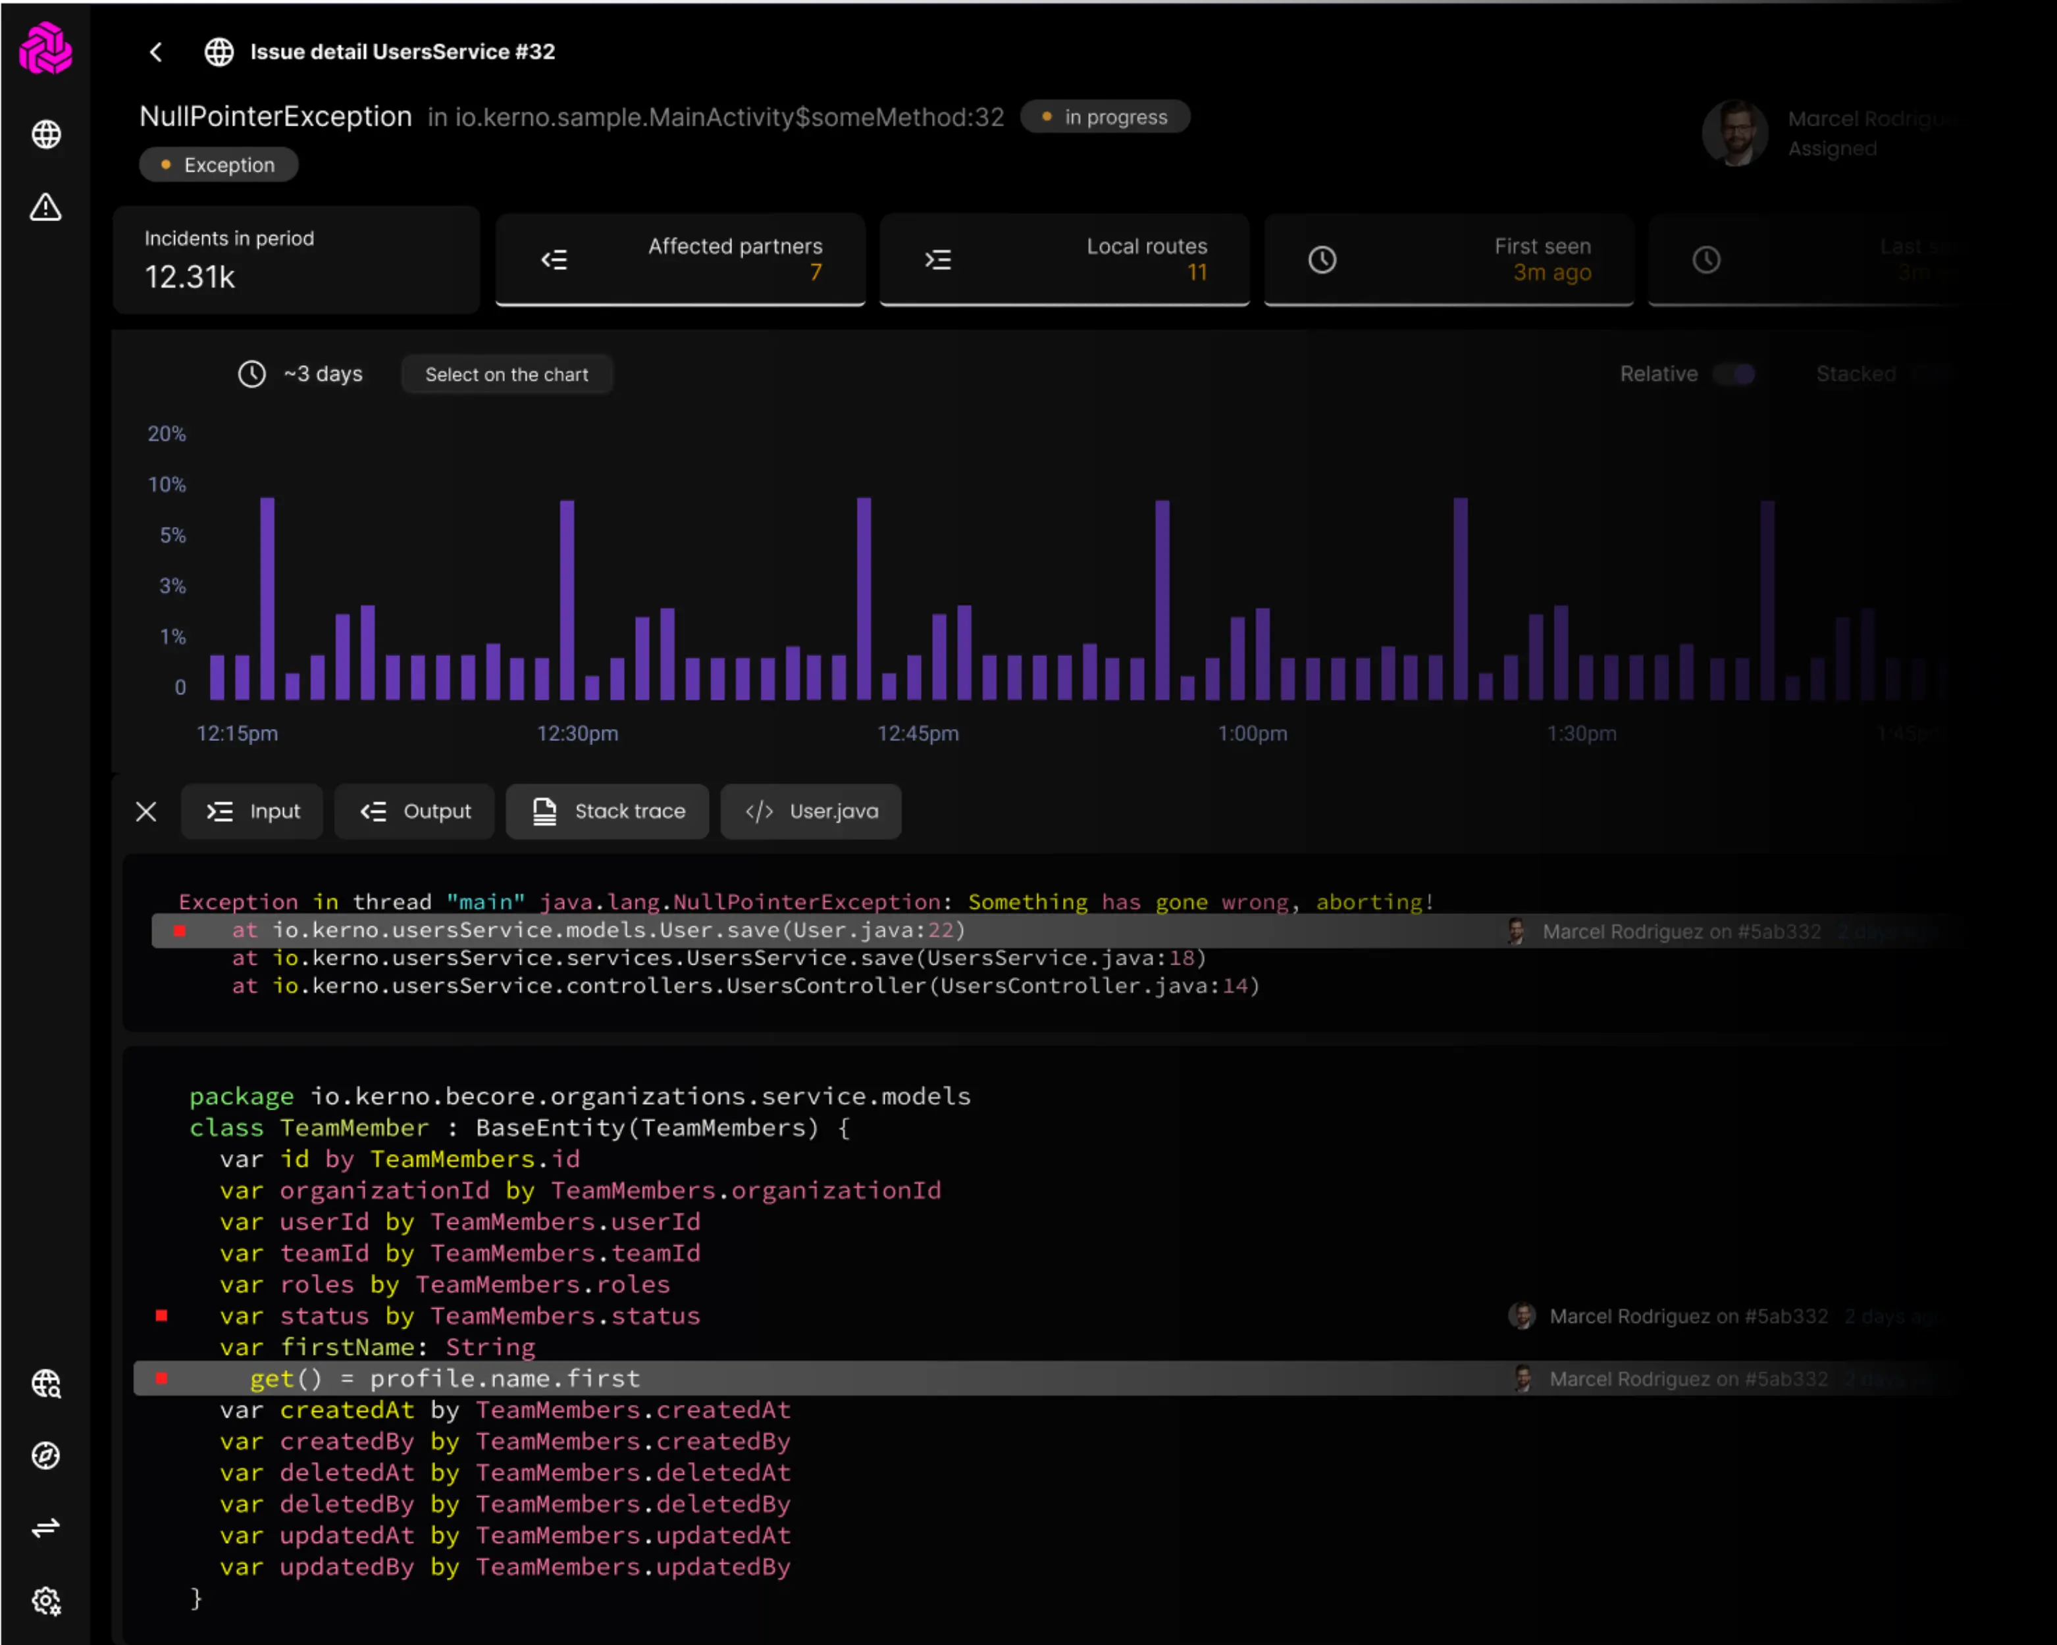Switch to the Stack trace tab
The height and width of the screenshot is (1645, 2057).
608,811
